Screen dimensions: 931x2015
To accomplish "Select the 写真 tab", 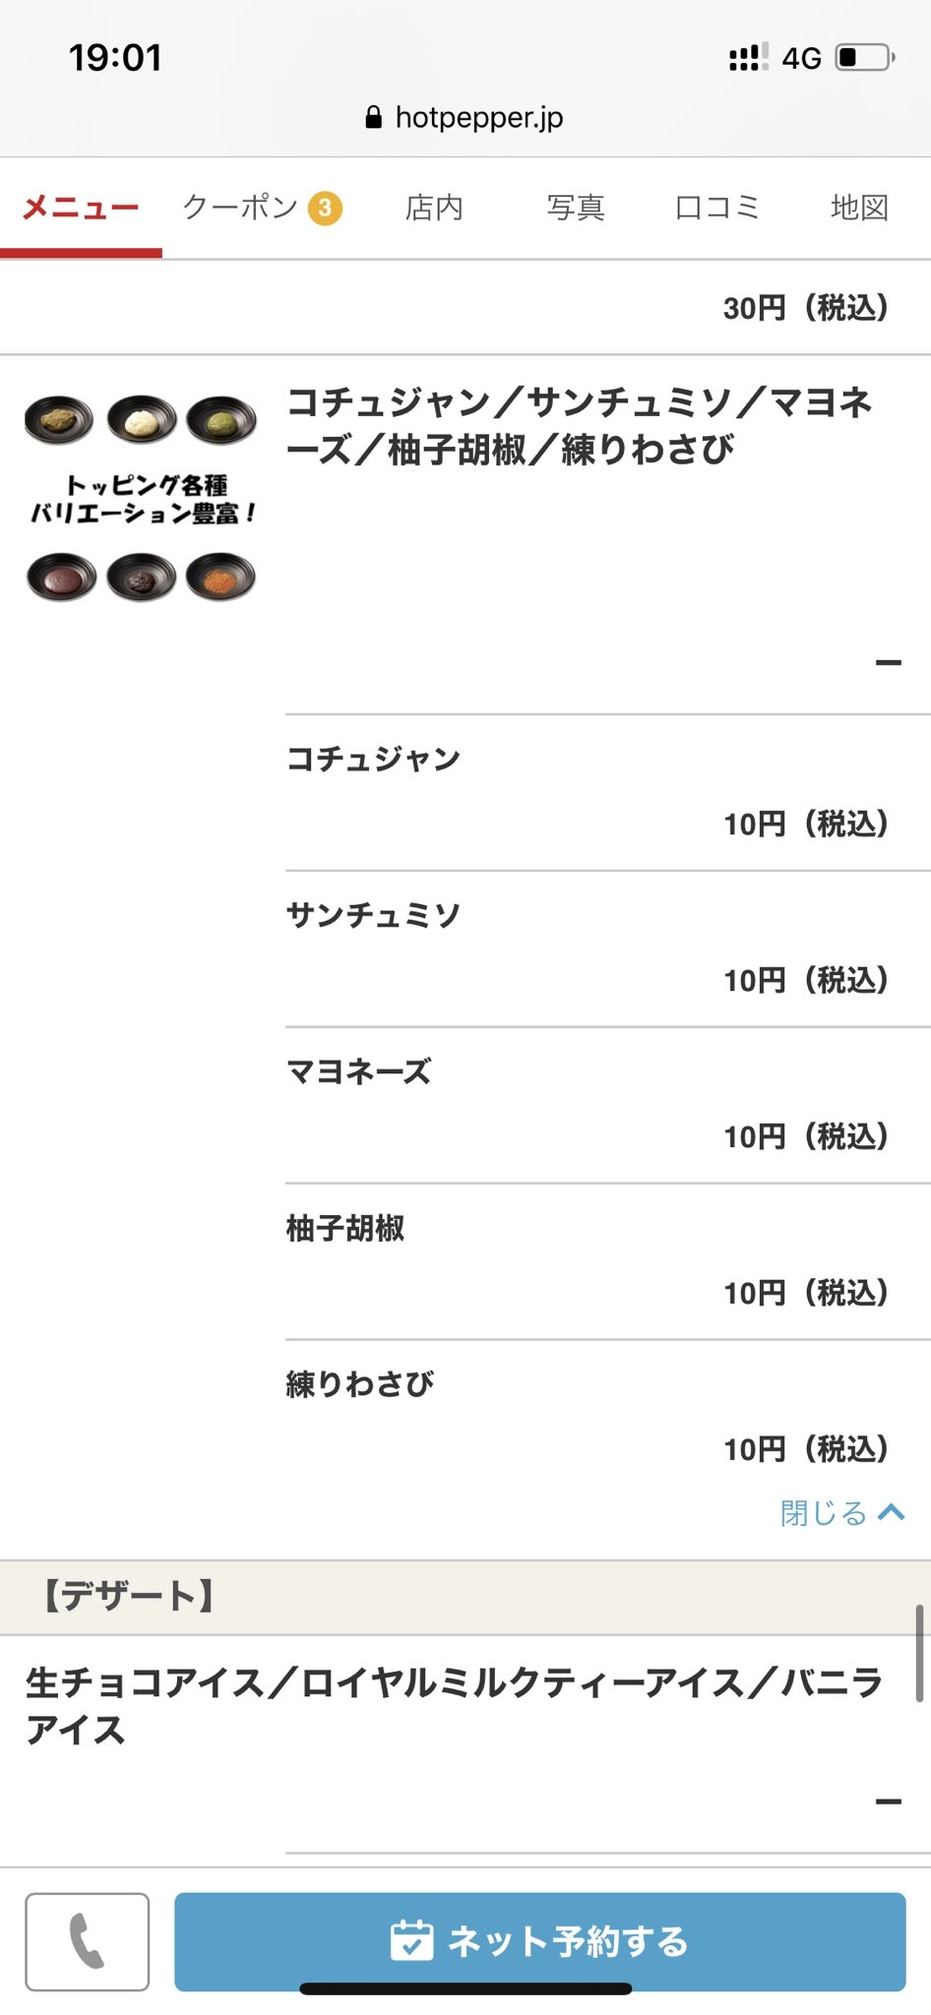I will click(576, 208).
